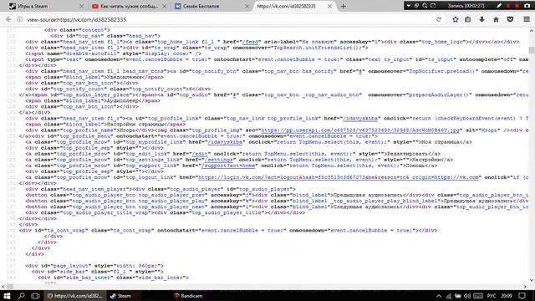Close the Игры в Steam tab

click(x=82, y=6)
